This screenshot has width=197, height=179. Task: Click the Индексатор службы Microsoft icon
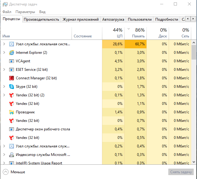point(12,155)
